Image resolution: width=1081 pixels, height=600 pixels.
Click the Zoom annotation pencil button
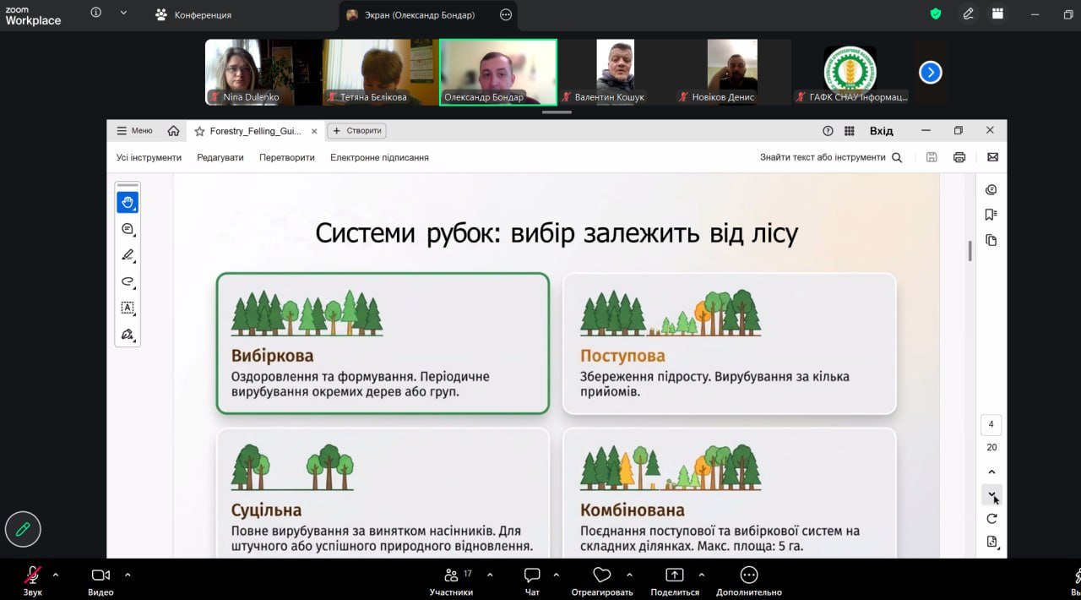(23, 530)
